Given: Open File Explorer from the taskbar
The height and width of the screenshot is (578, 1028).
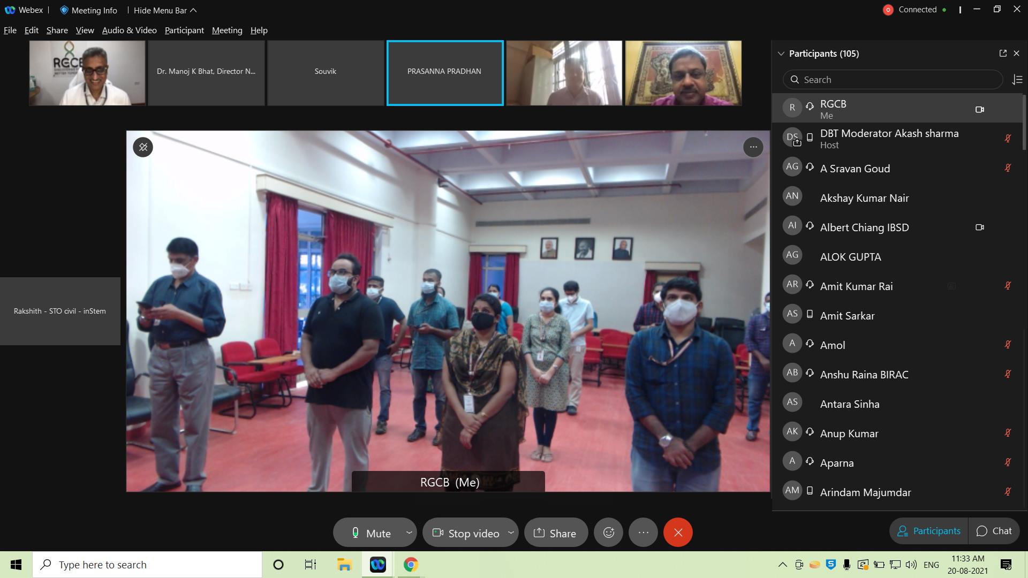Looking at the screenshot, I should tap(344, 565).
